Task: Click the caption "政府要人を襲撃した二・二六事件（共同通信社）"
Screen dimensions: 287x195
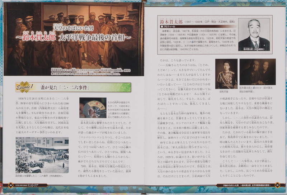Action: tap(39, 176)
